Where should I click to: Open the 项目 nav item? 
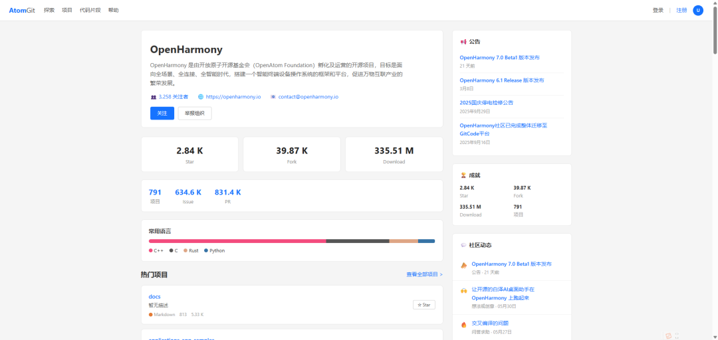(67, 10)
